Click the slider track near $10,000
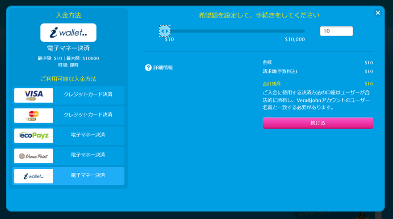Image resolution: width=393 pixels, height=219 pixels. 295,31
